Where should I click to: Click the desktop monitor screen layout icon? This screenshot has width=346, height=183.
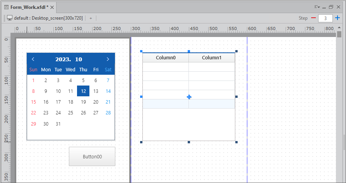(x=10, y=18)
